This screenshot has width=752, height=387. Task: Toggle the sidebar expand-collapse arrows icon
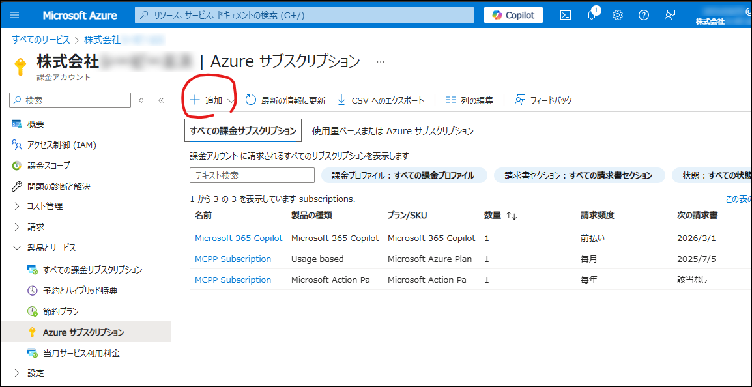coord(141,100)
